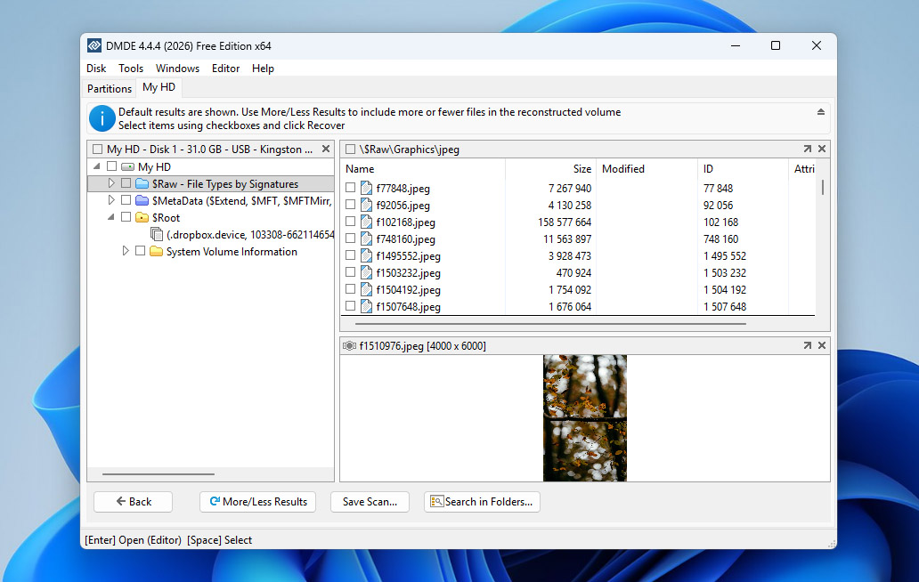Screen dimensions: 919x582
Task: Close the image preview panel
Action: point(822,345)
